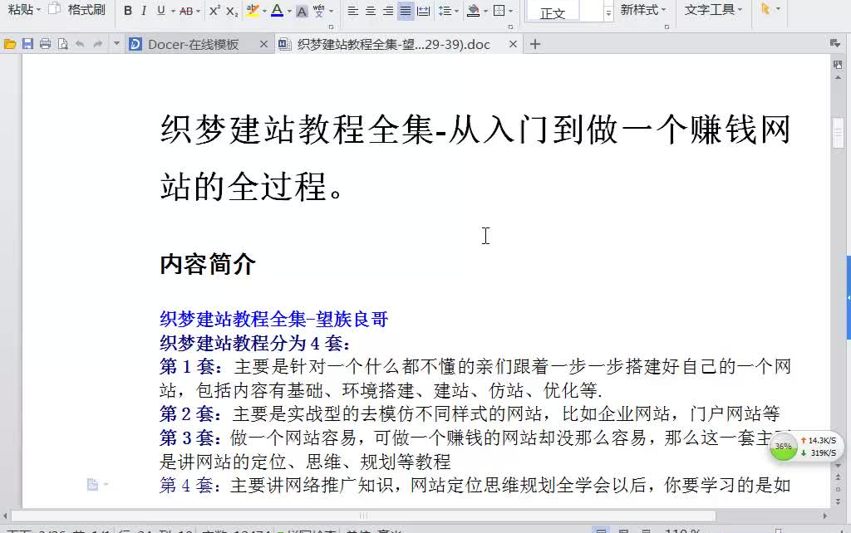This screenshot has height=533, width=851.
Task: Toggle justified alignment
Action: point(405,12)
